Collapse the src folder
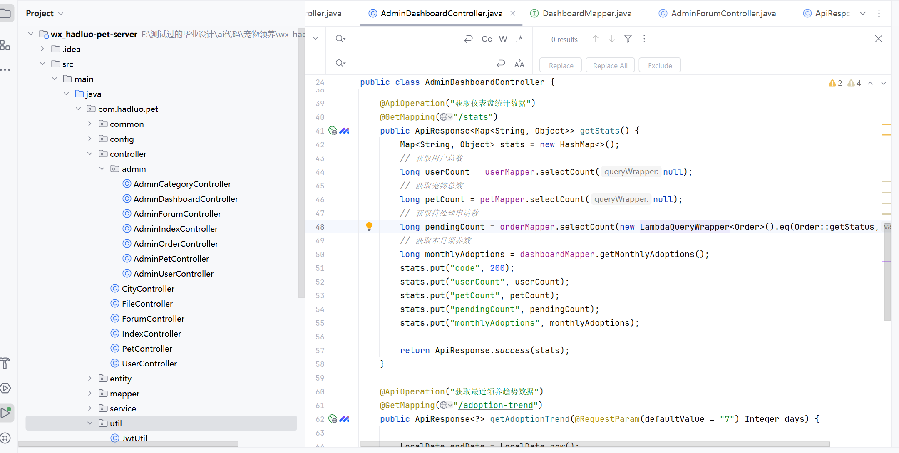The height and width of the screenshot is (453, 899). (x=42, y=64)
